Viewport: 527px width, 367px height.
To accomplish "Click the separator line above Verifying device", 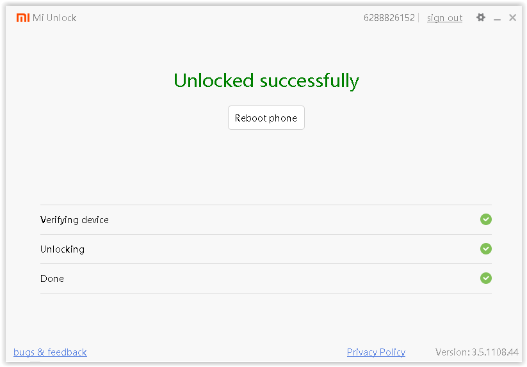I will (x=266, y=205).
